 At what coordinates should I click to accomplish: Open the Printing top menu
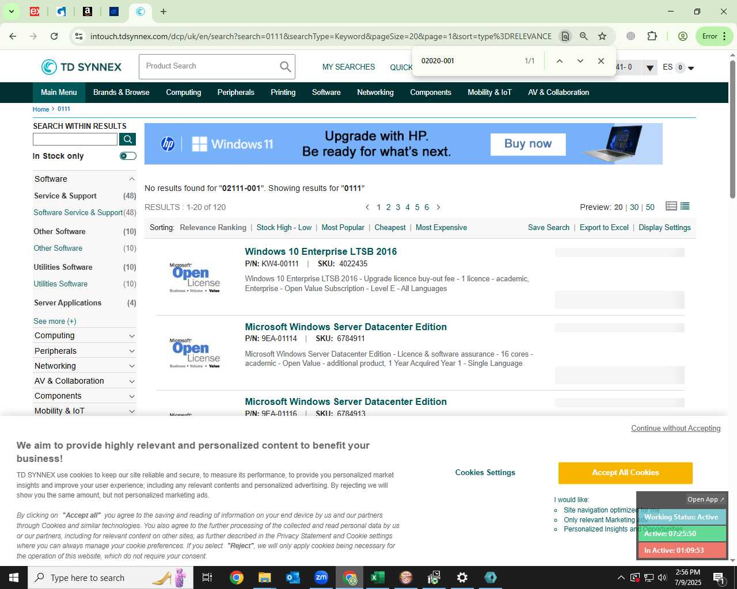[283, 93]
